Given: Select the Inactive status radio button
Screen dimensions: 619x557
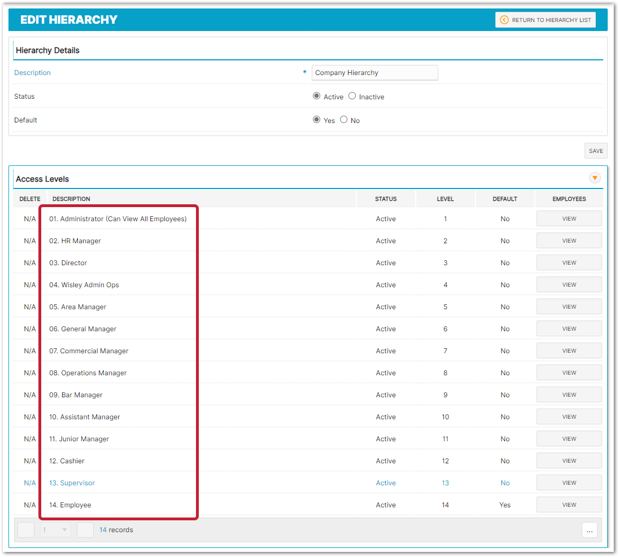Looking at the screenshot, I should click(x=352, y=96).
